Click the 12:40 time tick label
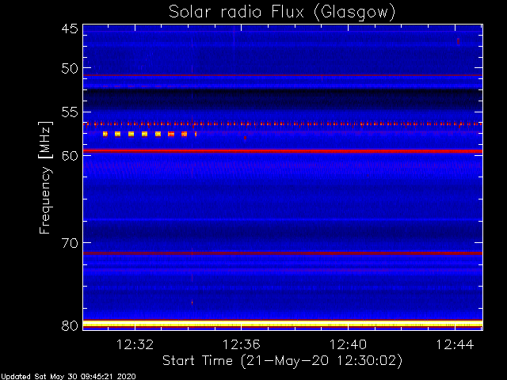 click(348, 344)
